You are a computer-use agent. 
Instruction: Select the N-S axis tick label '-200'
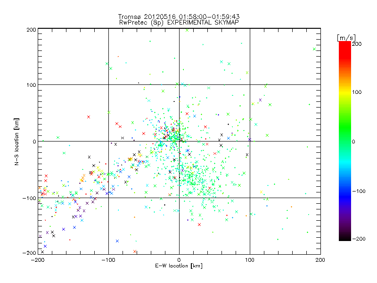pyautogui.click(x=29, y=253)
